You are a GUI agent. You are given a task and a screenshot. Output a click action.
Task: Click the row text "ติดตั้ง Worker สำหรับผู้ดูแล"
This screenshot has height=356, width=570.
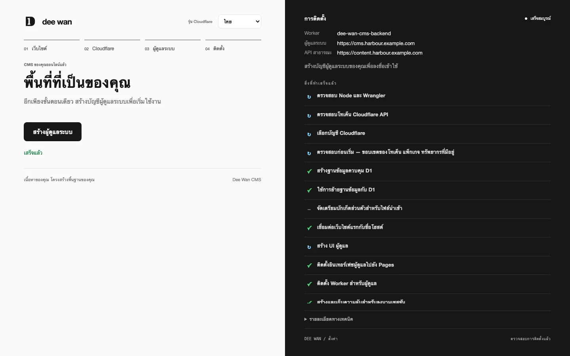(347, 284)
